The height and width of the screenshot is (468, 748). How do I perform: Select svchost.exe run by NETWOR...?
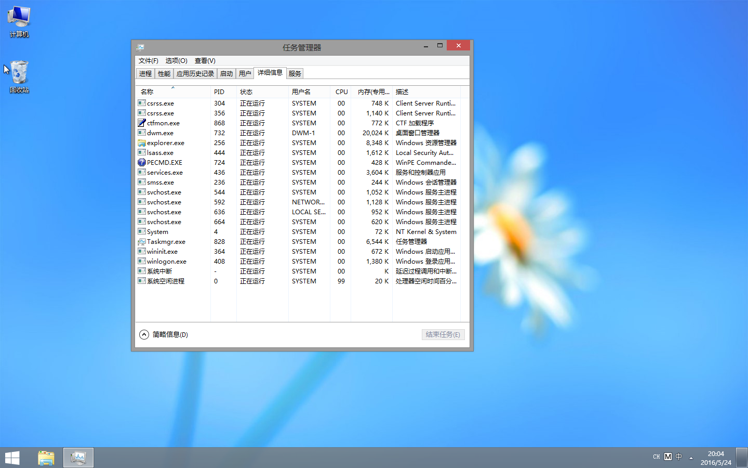pos(298,202)
